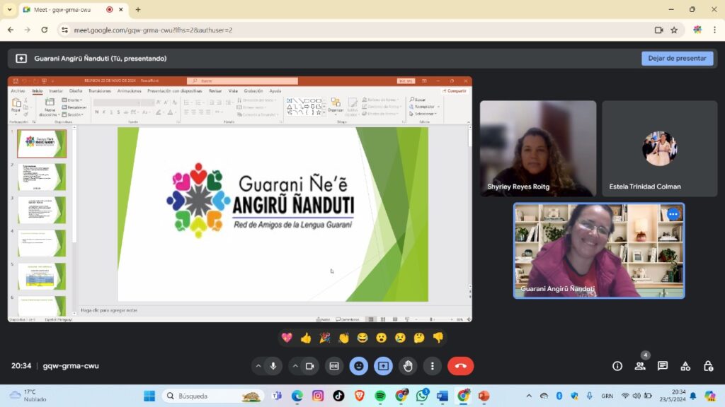Click the notes field below the slide
725x407 pixels.
tap(273, 310)
